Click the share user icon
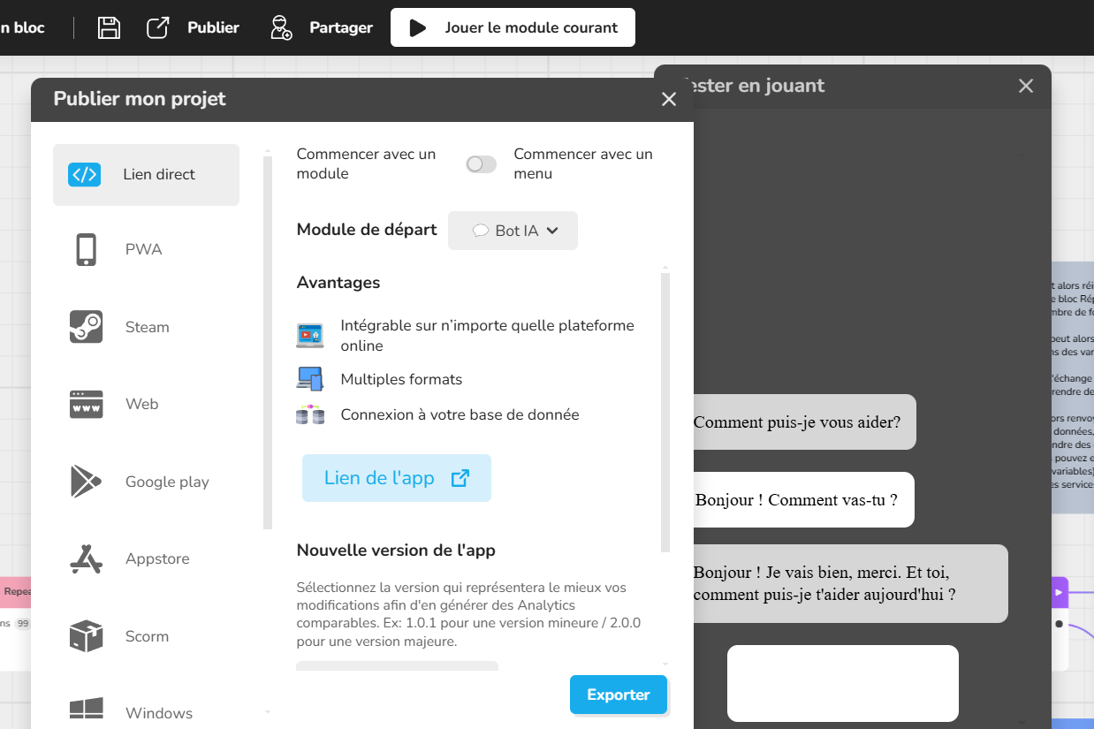This screenshot has width=1094, height=729. (x=280, y=27)
